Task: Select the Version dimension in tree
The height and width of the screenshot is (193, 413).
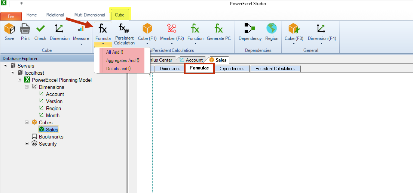Action: pos(54,101)
